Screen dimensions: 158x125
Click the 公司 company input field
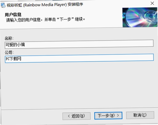click(79, 58)
